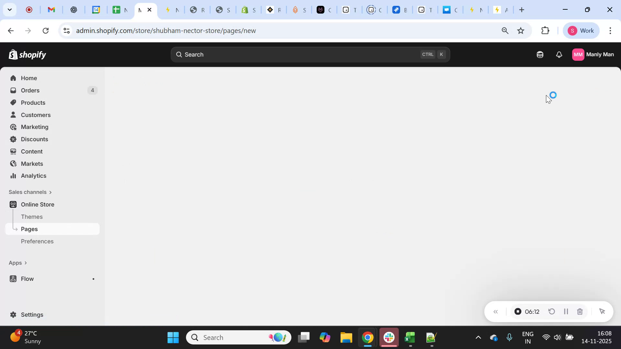Select the Analytics icon in the sidebar
This screenshot has height=349, width=621.
(13, 176)
